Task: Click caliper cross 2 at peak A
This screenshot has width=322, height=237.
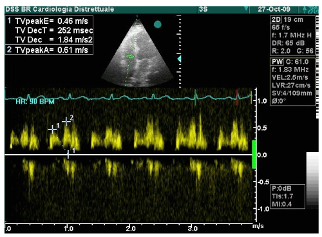Action: pyautogui.click(x=66, y=122)
